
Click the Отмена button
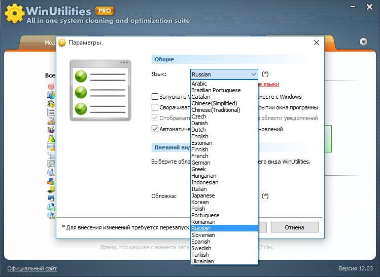point(294,227)
